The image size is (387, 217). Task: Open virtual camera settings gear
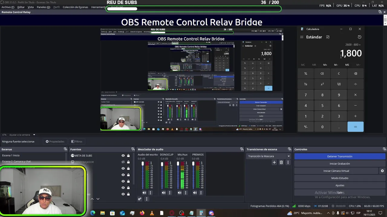point(382,171)
